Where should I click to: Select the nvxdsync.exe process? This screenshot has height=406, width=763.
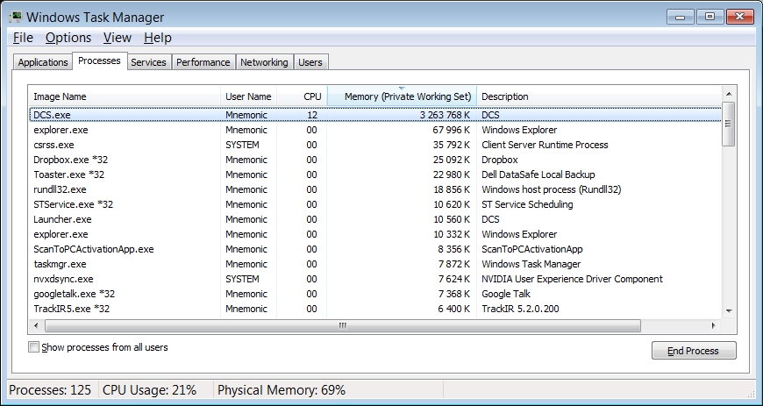[375, 279]
